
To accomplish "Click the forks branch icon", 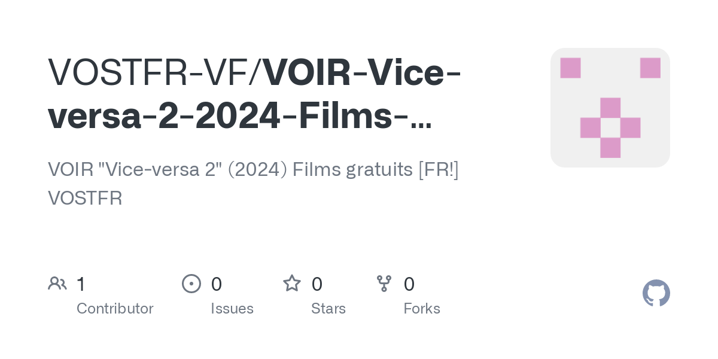I will 384,284.
